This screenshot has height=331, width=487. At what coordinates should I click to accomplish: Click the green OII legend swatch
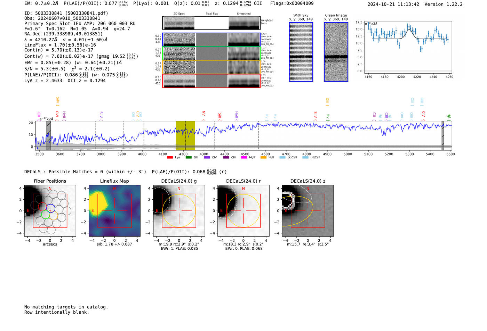[x=189, y=158]
